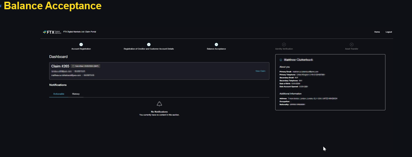Viewport: 412px width, 157px height.
Task: Click the Account Registration step checkmark icon
Action: [81, 44]
